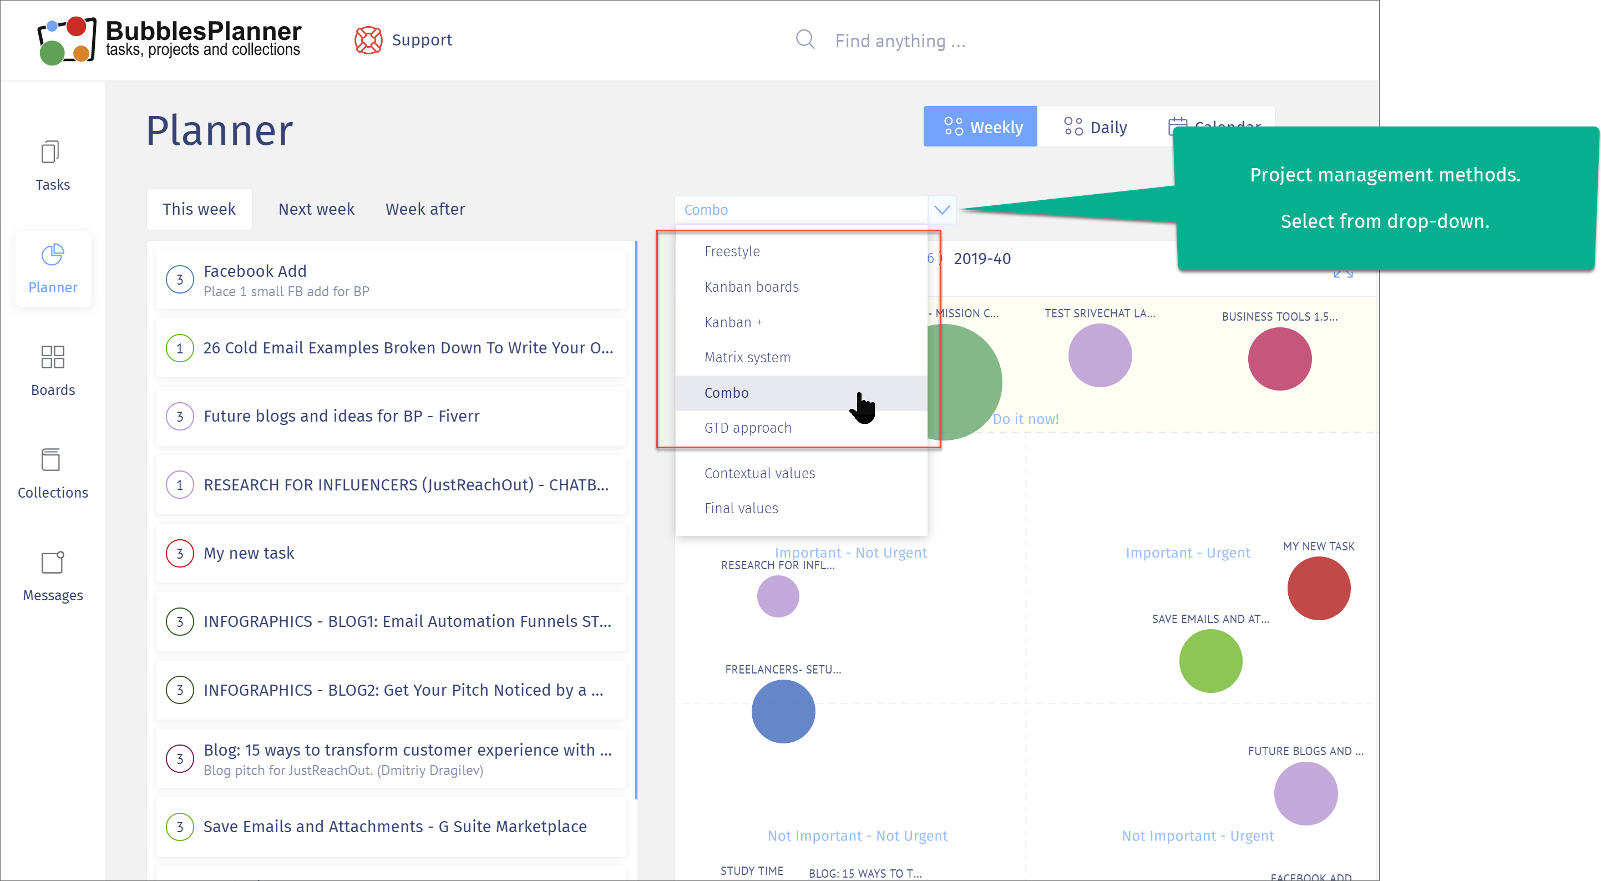The height and width of the screenshot is (881, 1601).
Task: Click the INFOGRAPHICS BLOG1 priority circle
Action: 180,622
